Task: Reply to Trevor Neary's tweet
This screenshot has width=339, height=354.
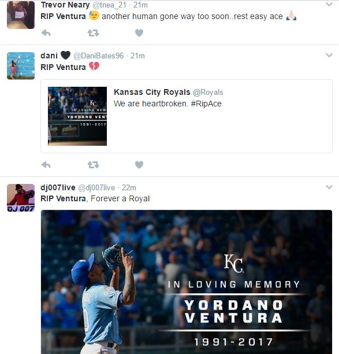Action: [46, 33]
